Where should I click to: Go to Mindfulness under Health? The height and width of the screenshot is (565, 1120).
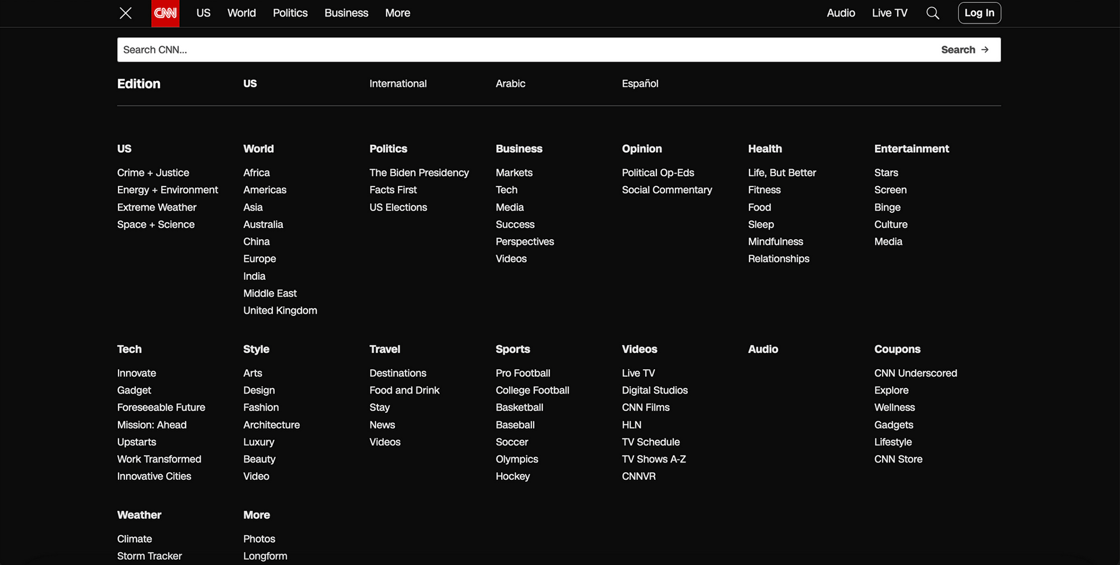pyautogui.click(x=775, y=241)
